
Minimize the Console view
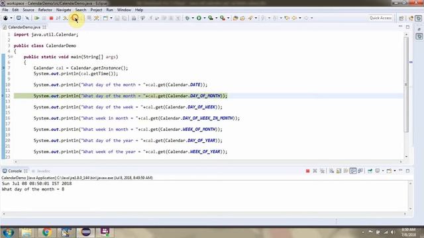pos(400,171)
